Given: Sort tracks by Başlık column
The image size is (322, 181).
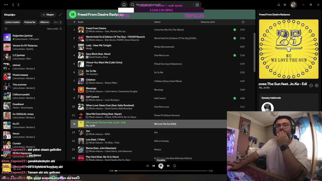Looking at the screenshot, I should pyautogui.click(x=80, y=22).
